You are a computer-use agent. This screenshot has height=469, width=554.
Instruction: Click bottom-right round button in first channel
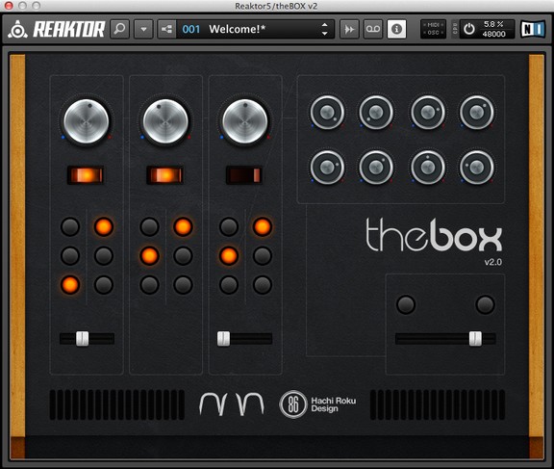104,285
